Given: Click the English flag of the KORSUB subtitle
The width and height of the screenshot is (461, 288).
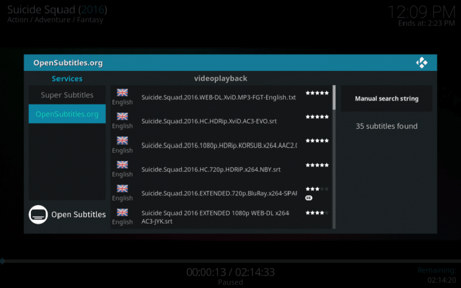Looking at the screenshot, I should coord(122,140).
